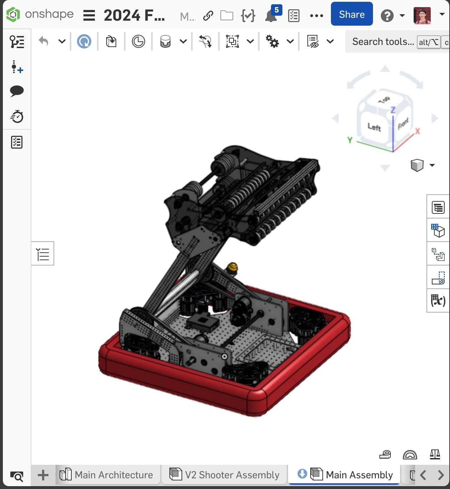The width and height of the screenshot is (450, 489).
Task: Open the comments speech bubble
Action: coord(17,91)
